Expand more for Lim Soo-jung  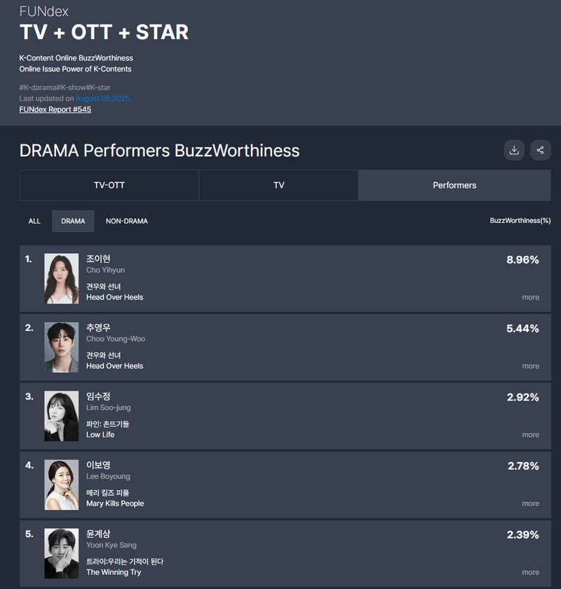tap(531, 435)
